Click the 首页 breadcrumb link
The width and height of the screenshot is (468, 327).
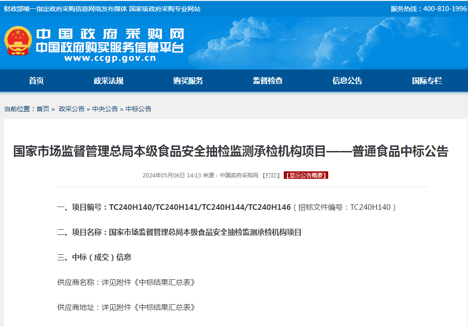coord(43,109)
